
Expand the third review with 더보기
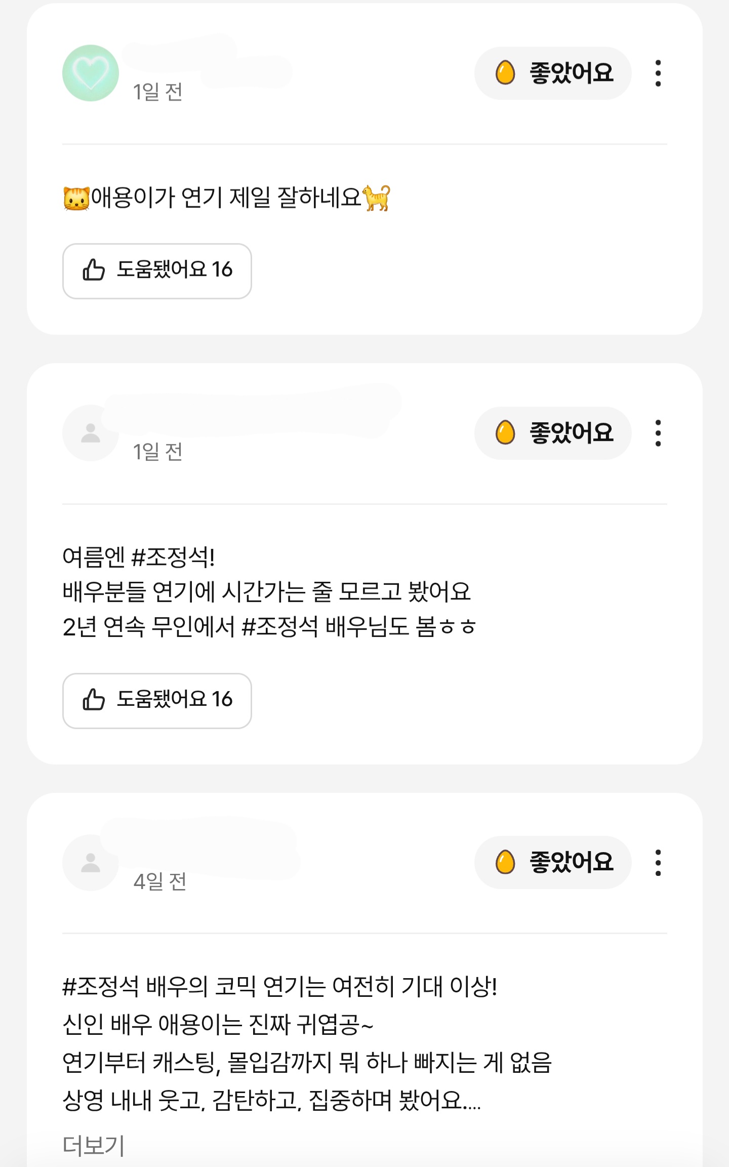94,1145
